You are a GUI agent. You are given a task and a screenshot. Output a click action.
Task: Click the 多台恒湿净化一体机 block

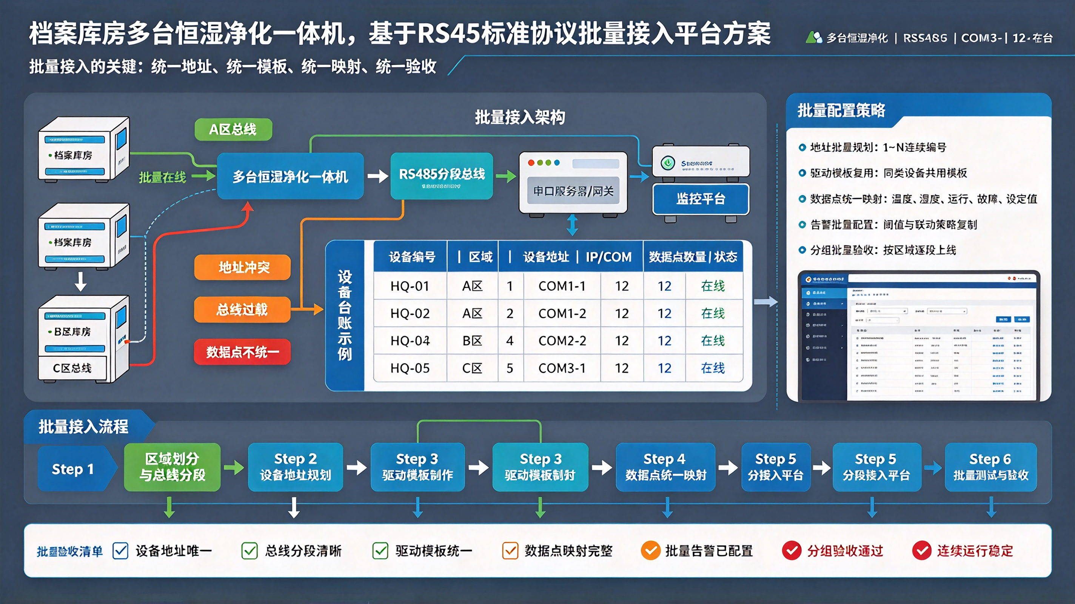coord(290,177)
